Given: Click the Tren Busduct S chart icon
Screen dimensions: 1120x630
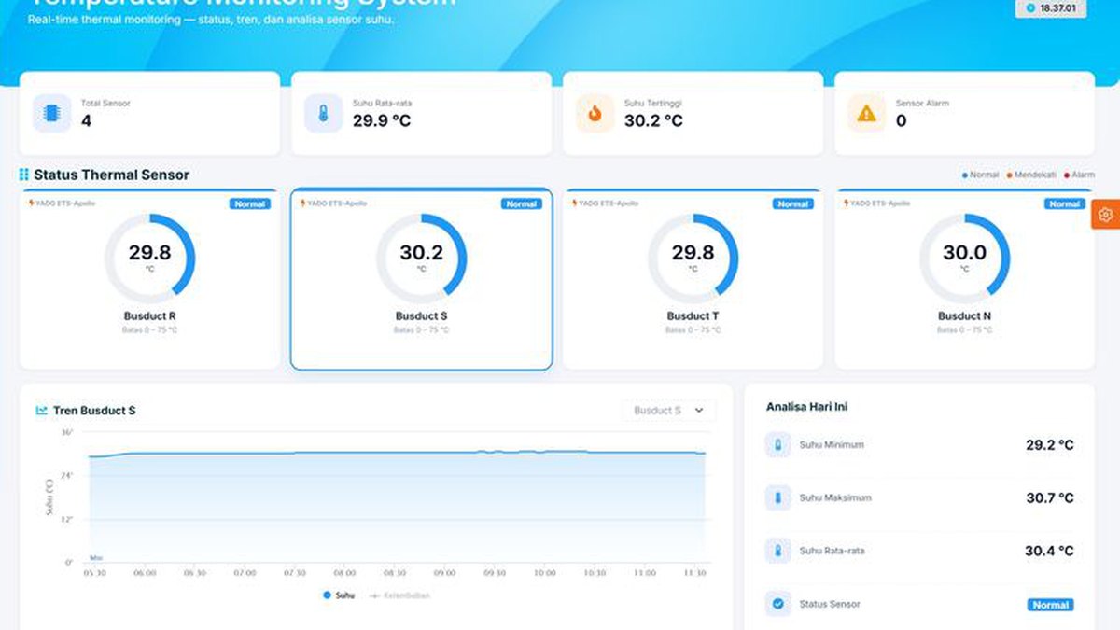Looking at the screenshot, I should [42, 411].
